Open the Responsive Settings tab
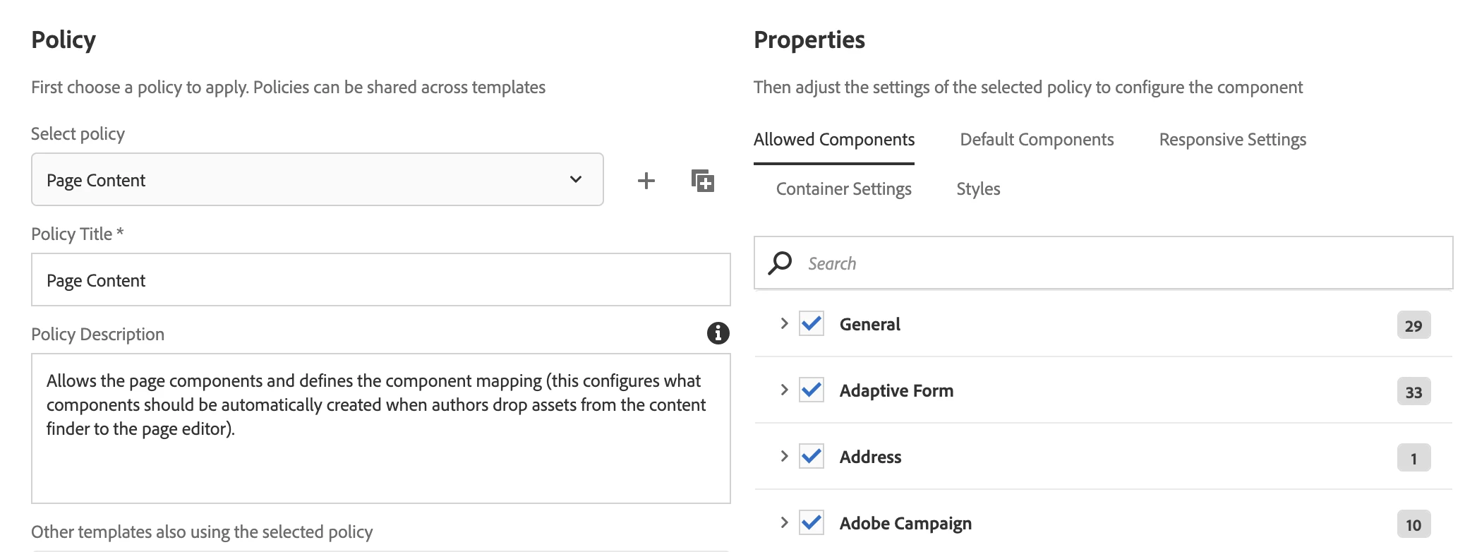This screenshot has width=1465, height=552. [x=1232, y=140]
